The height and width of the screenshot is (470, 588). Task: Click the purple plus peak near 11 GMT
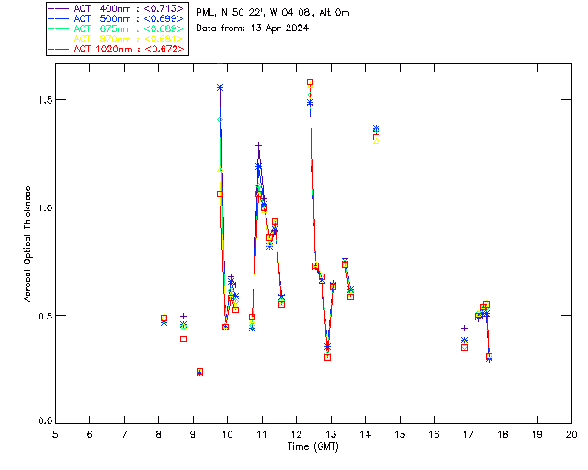(258, 145)
